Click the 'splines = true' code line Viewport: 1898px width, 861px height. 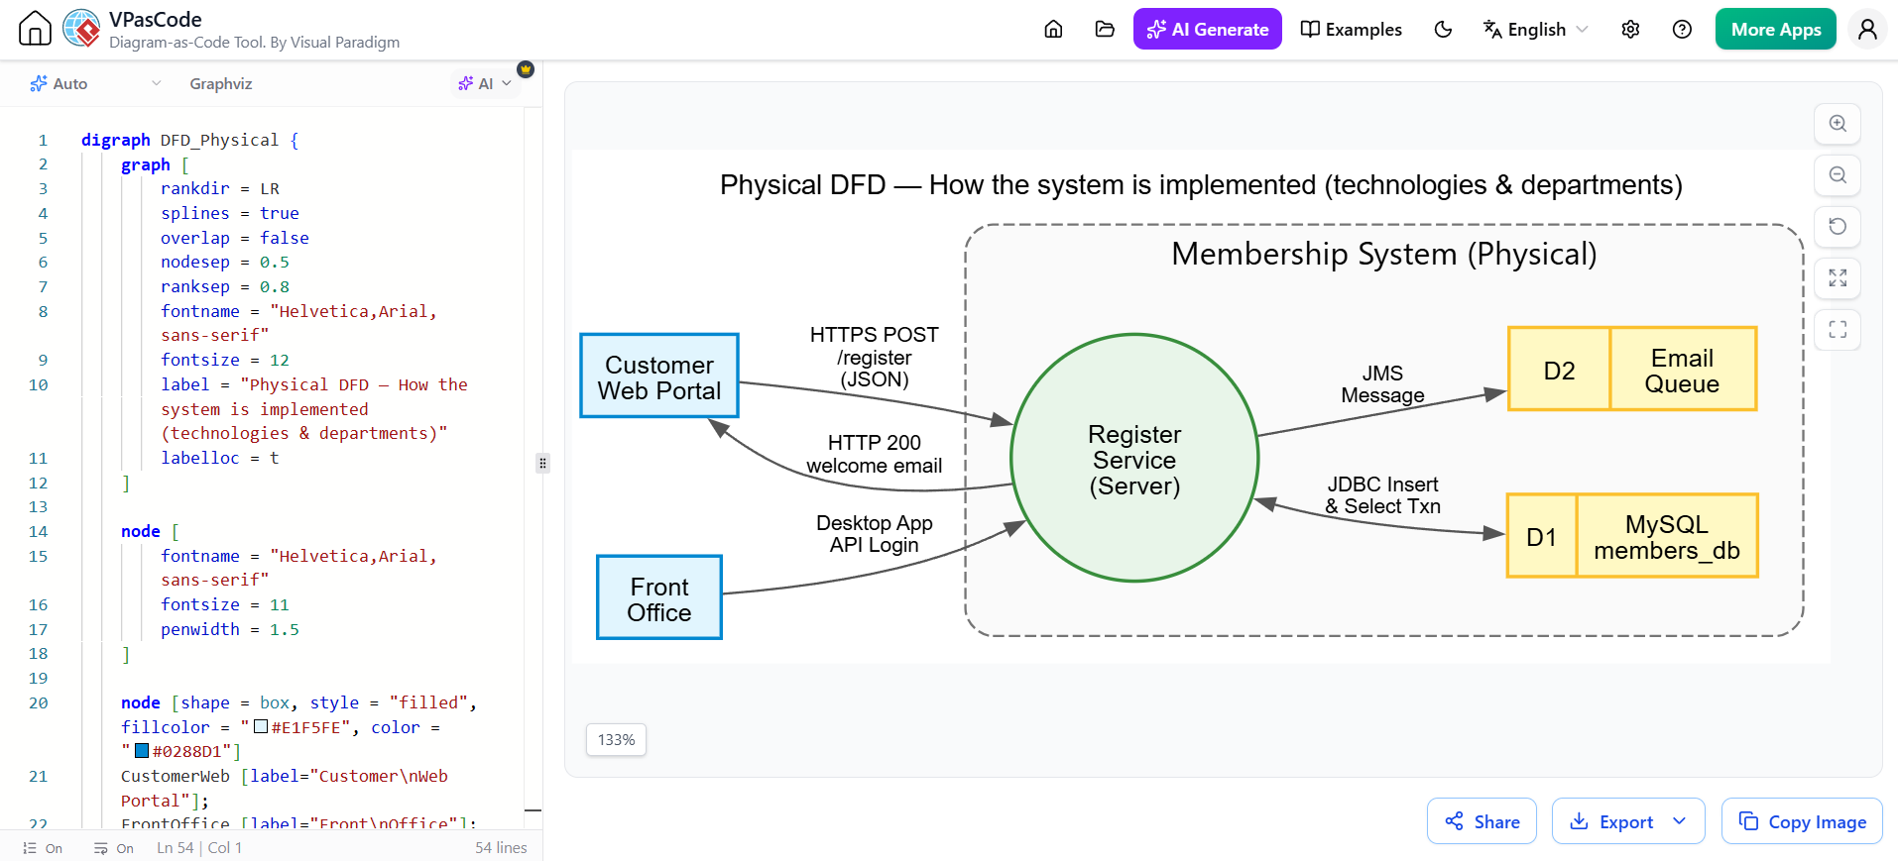230,213
